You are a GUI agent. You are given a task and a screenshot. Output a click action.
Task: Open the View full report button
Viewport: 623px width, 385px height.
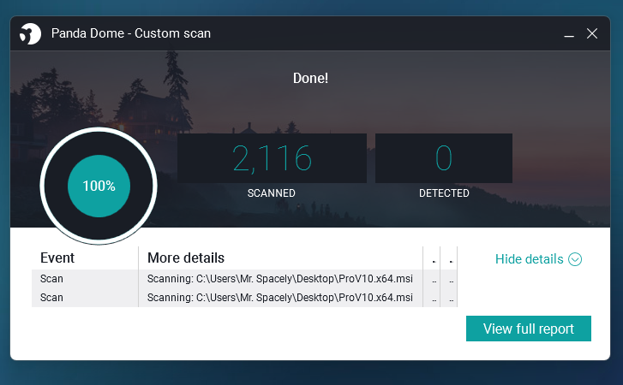pos(529,329)
